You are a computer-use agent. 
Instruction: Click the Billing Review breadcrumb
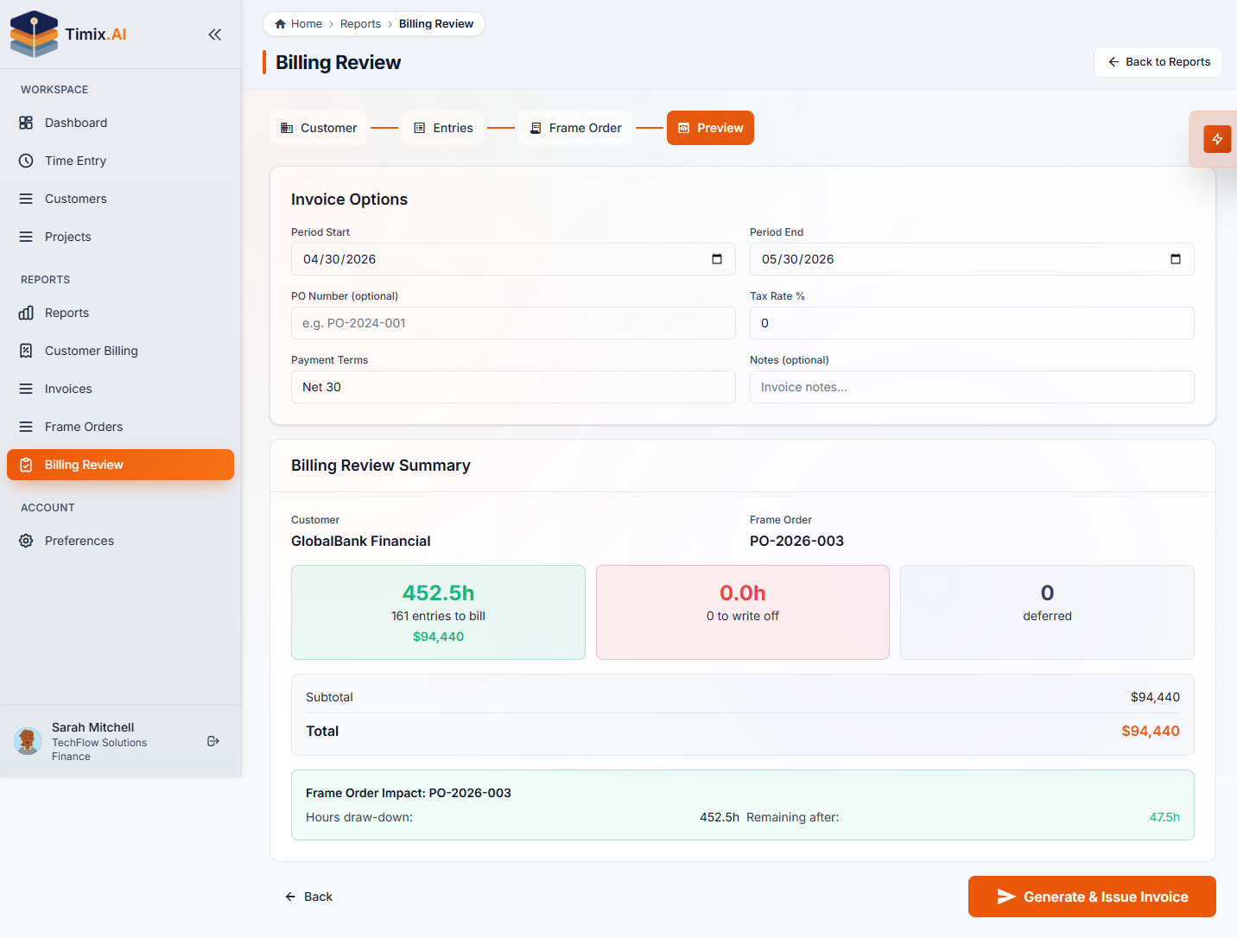click(x=436, y=23)
